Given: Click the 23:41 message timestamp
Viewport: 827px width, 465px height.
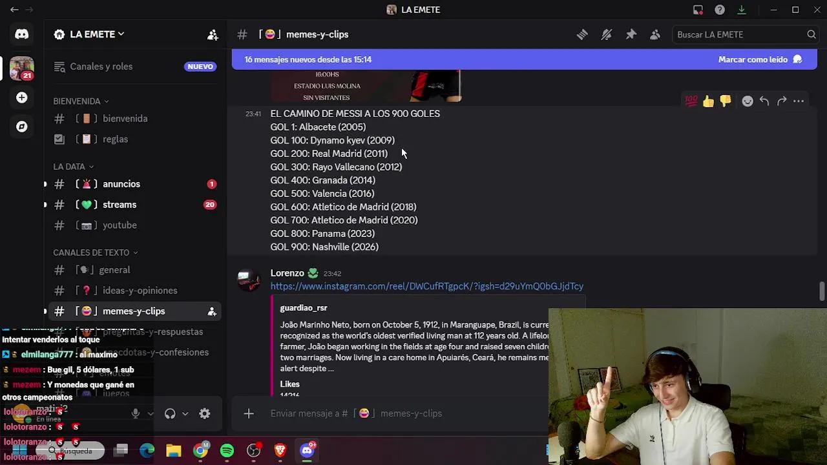Looking at the screenshot, I should [x=253, y=114].
